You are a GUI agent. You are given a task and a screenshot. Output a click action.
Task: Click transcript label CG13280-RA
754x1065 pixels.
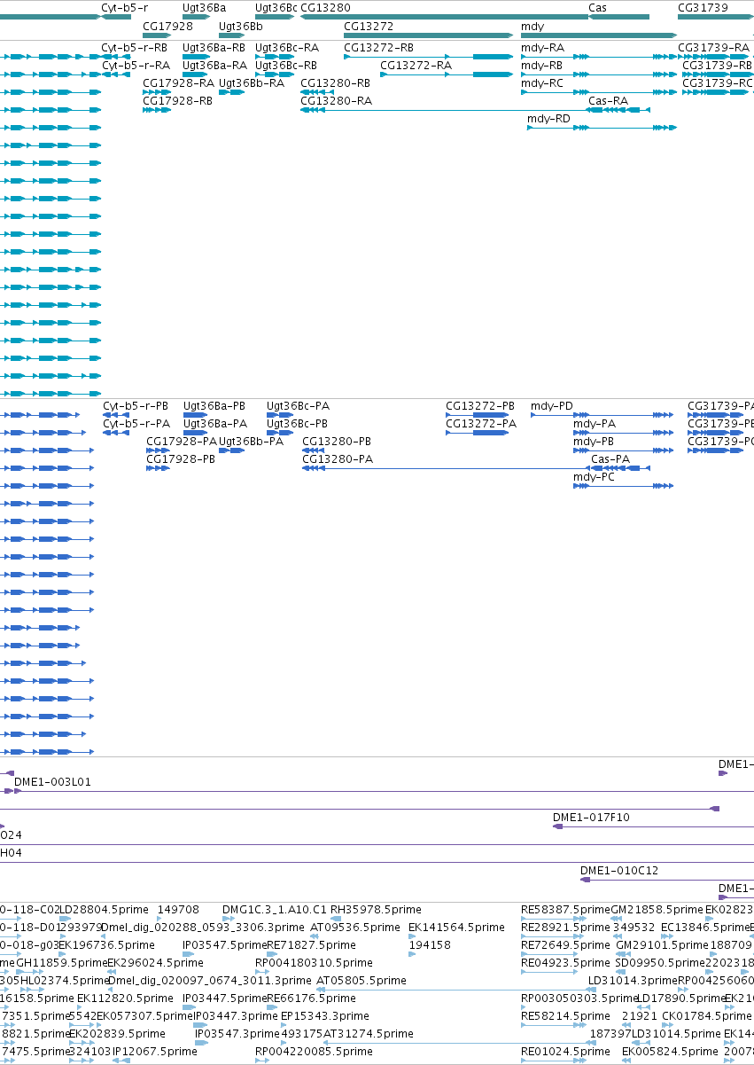[336, 100]
